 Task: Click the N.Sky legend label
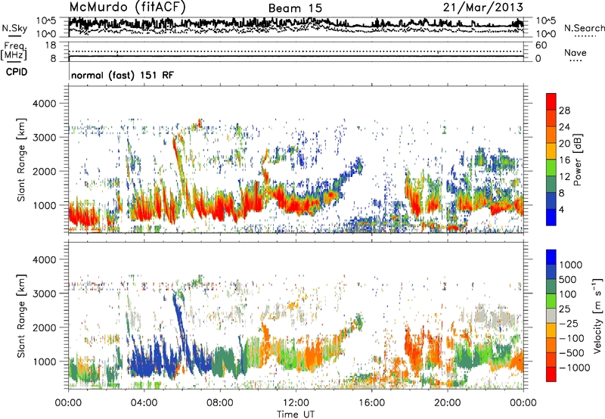point(14,28)
